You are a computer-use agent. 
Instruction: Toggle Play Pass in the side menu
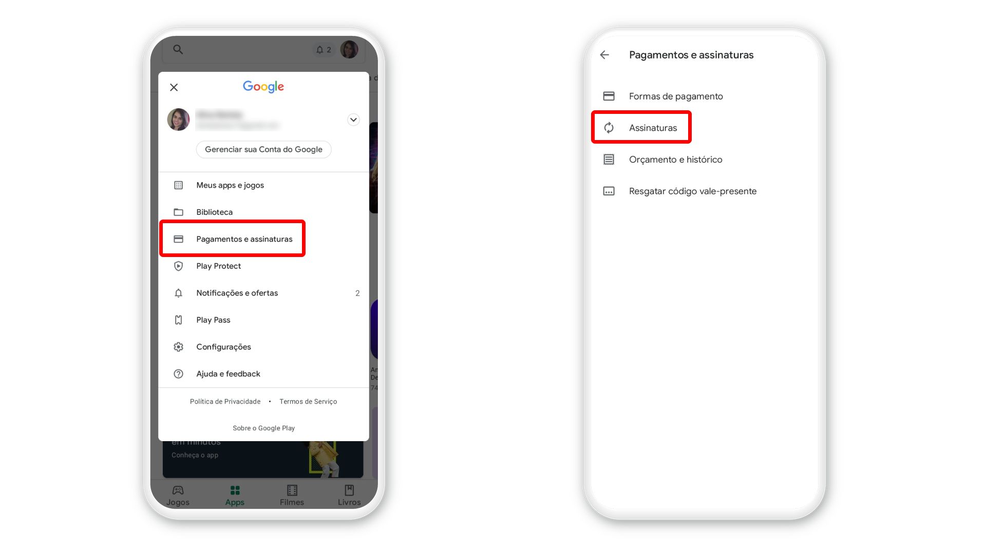point(213,320)
